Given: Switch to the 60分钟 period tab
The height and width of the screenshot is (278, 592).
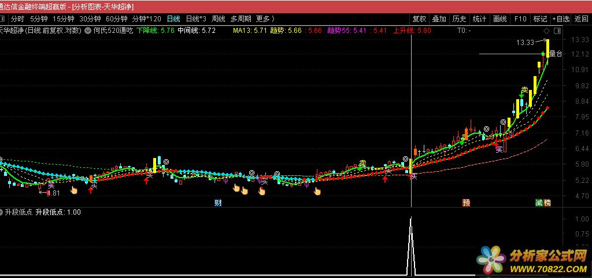Looking at the screenshot, I should click(x=116, y=18).
